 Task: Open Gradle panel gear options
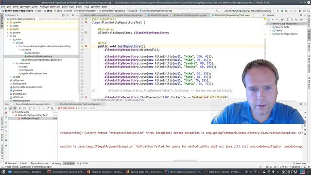pyautogui.click(x=301, y=15)
